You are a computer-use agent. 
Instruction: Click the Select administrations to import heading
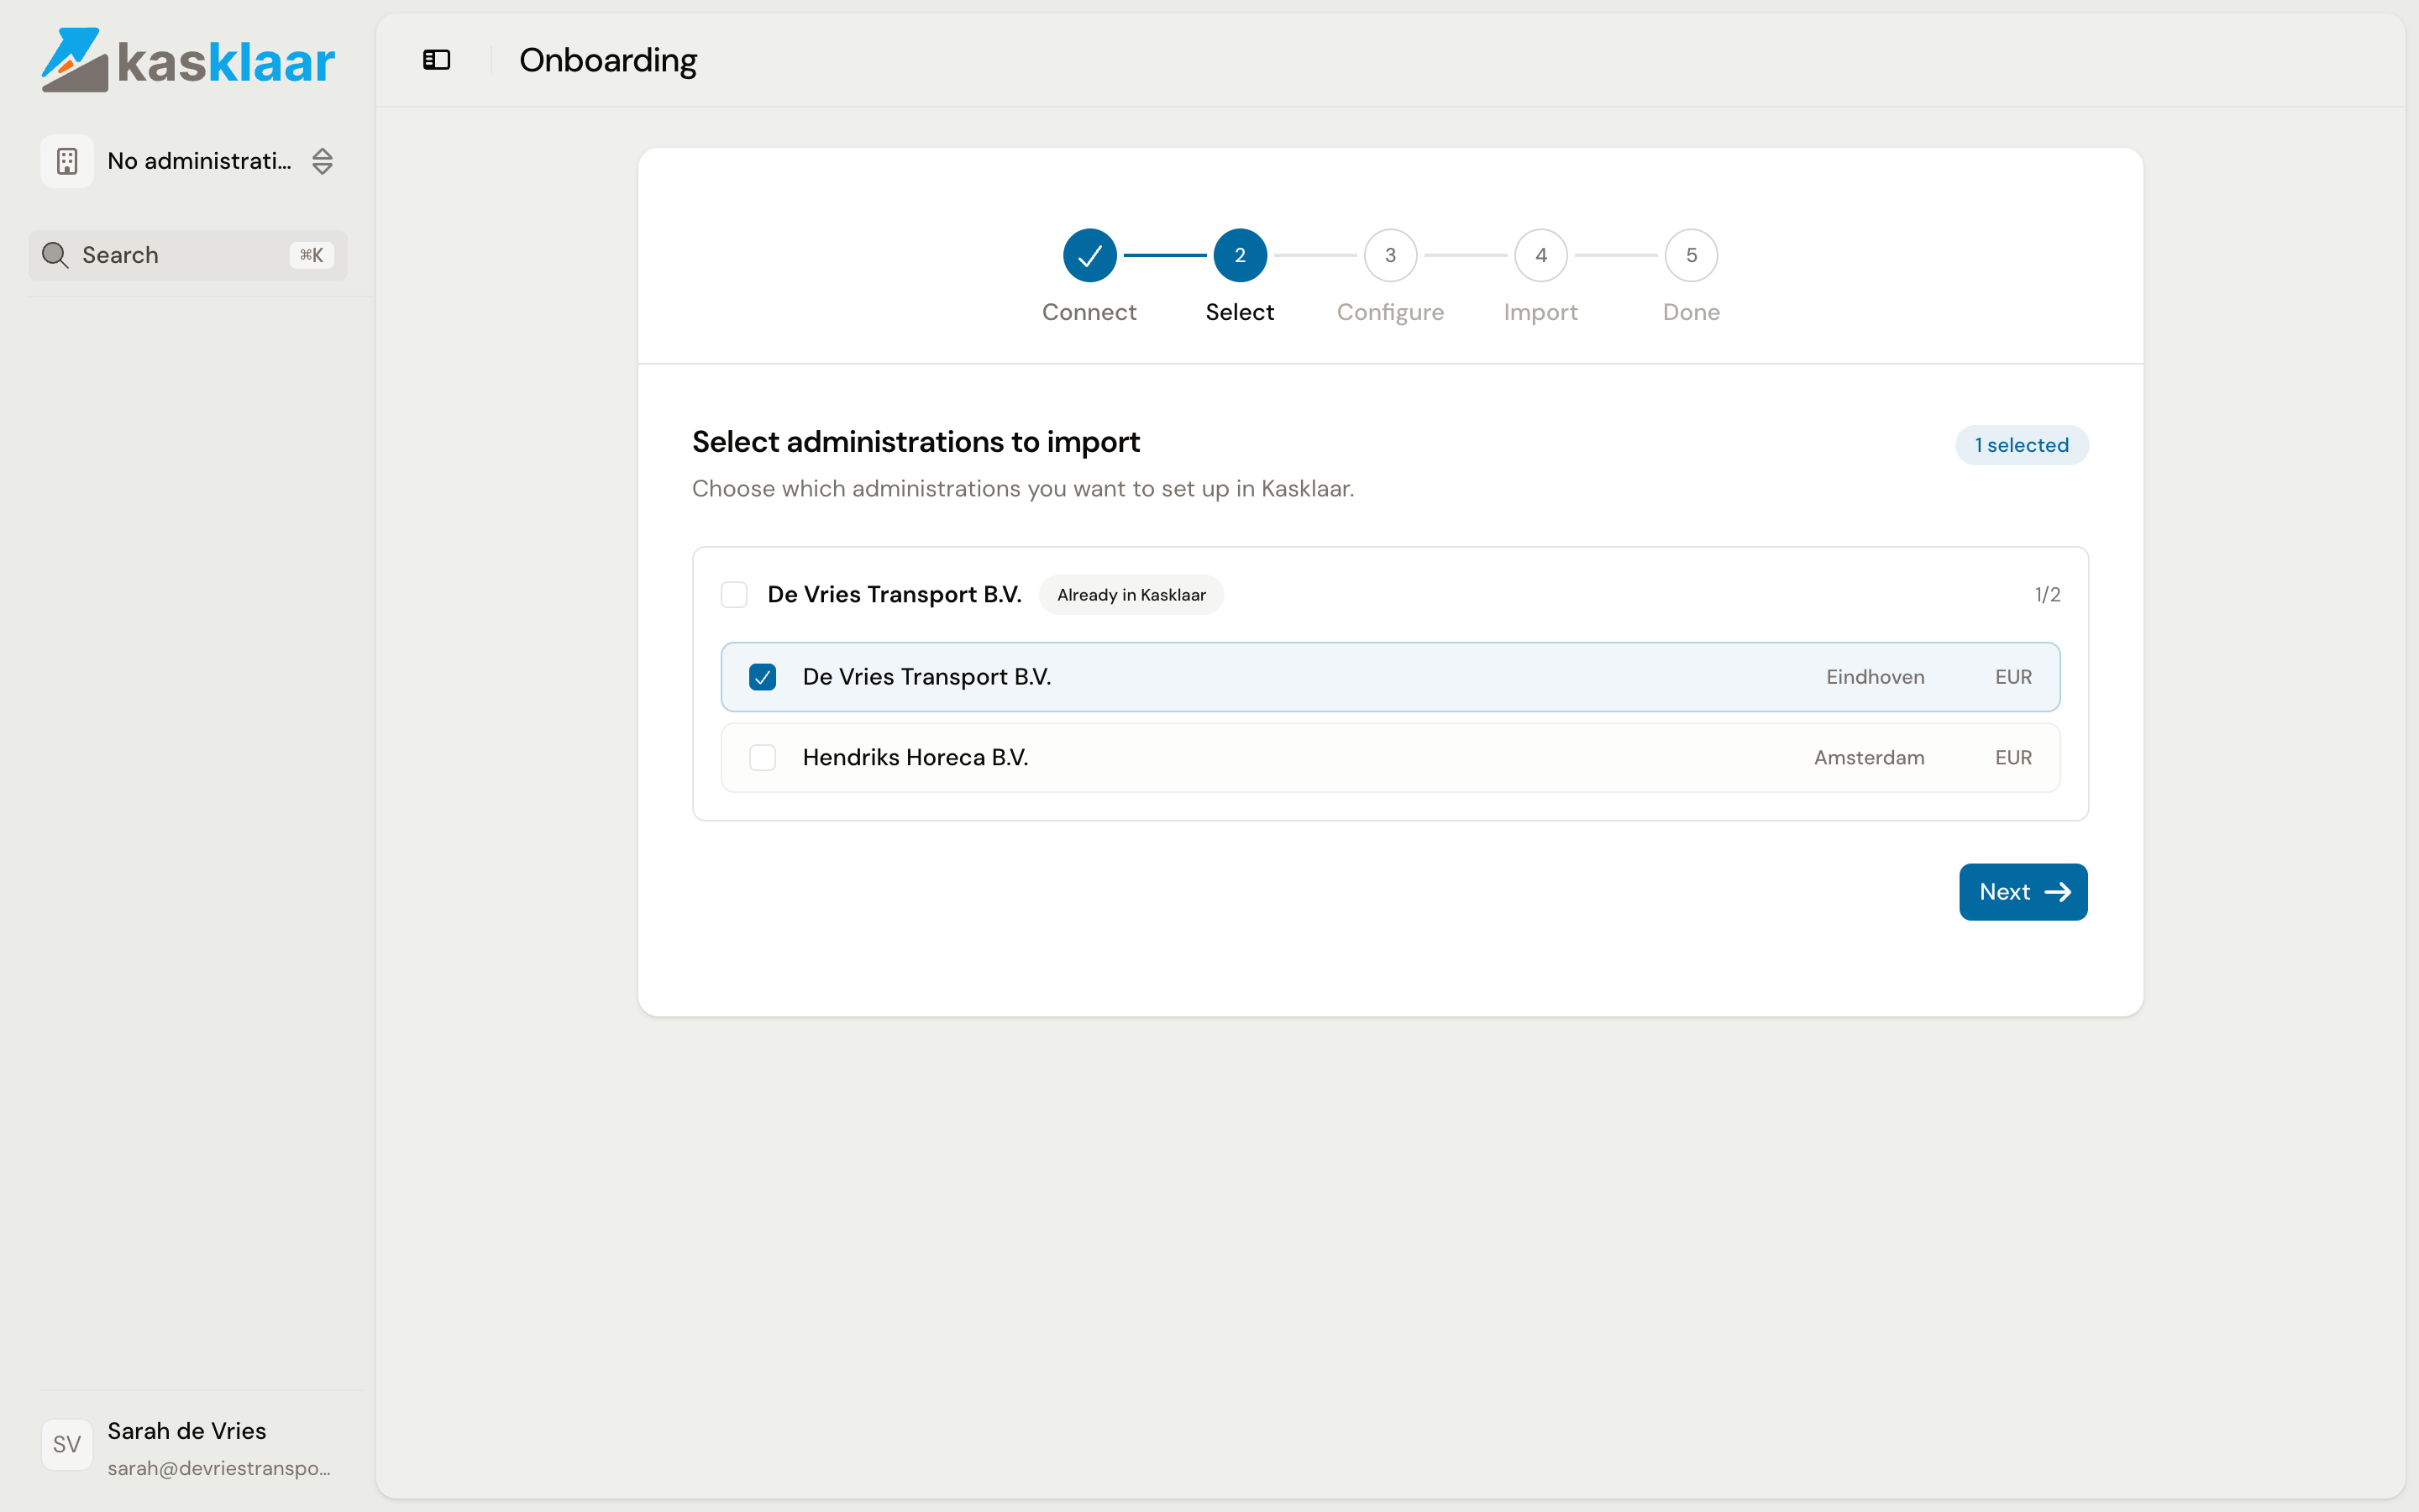pos(916,442)
